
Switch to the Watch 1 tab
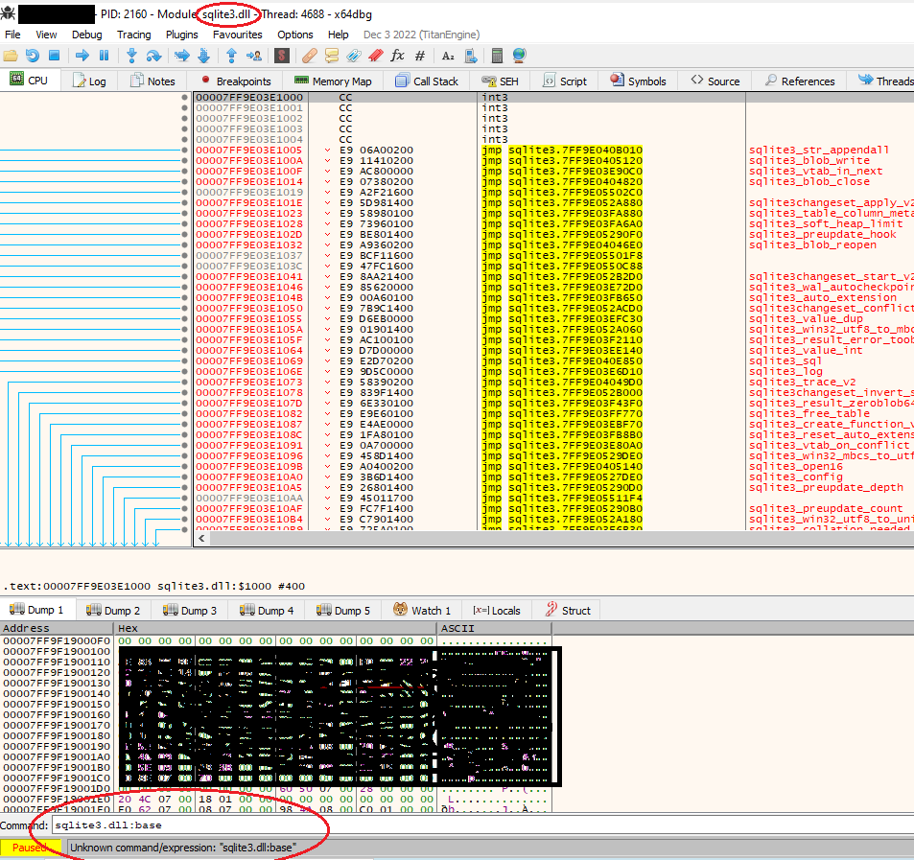[x=423, y=610]
